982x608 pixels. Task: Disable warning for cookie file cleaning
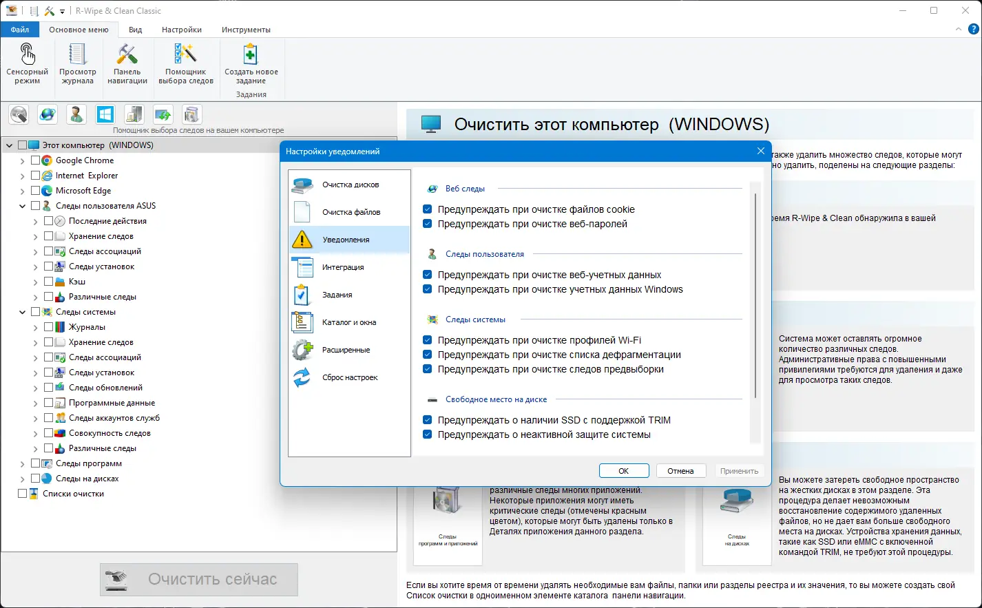pos(428,209)
